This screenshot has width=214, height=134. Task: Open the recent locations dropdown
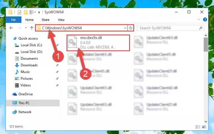tap(26, 28)
